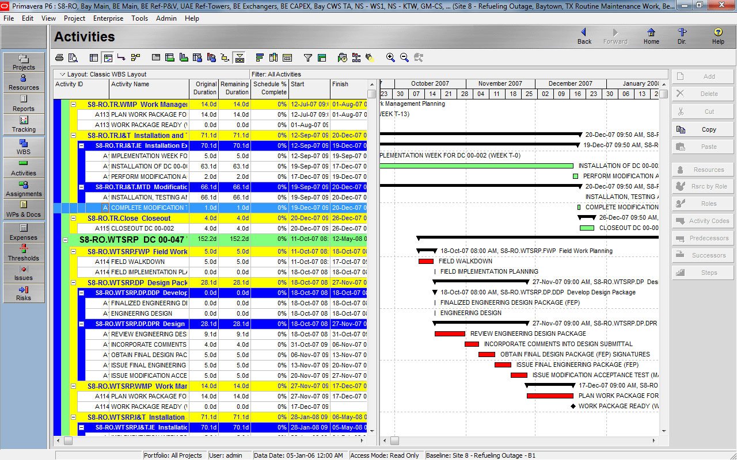Toggle the Activity Table view button
737x460 pixels.
94,57
